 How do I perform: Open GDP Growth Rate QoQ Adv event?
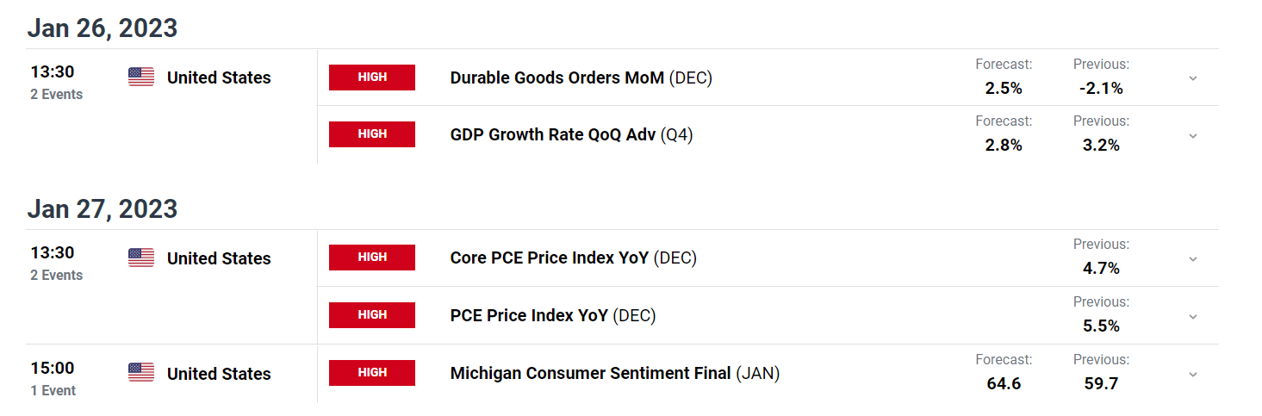click(571, 134)
